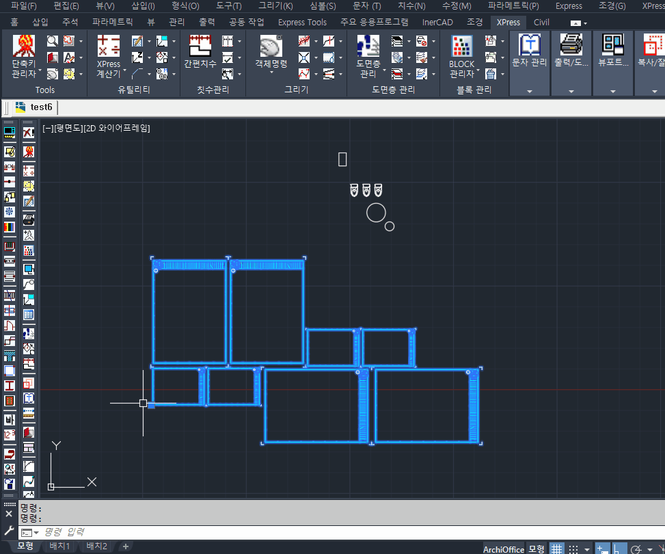Screen dimensions: 665x554
Task: Select the 배치1 layout tab
Action: pyautogui.click(x=59, y=546)
